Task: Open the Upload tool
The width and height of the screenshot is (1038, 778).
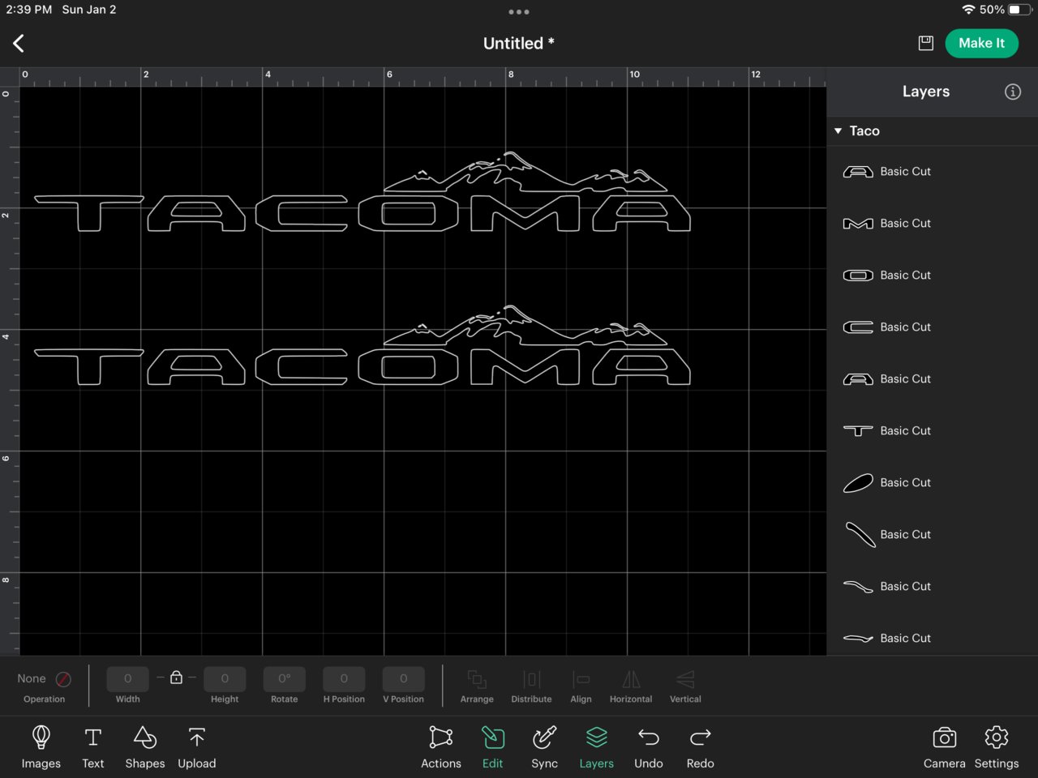Action: point(197,746)
